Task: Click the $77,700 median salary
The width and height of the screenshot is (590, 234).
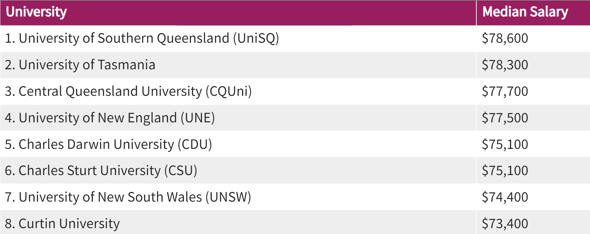Action: click(505, 91)
